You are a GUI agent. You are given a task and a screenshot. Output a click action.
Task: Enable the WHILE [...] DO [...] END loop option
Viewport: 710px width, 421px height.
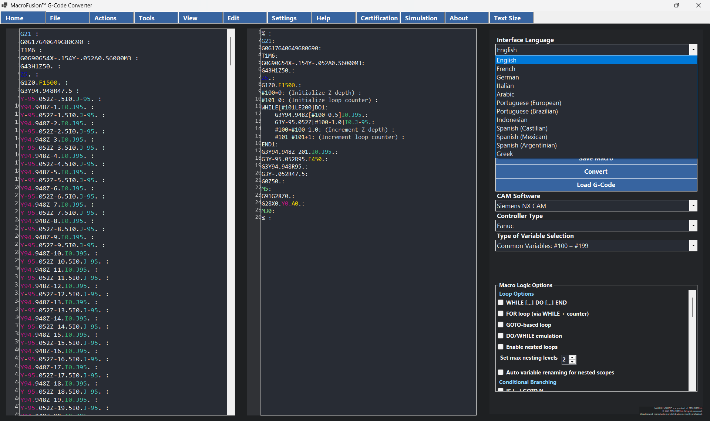(x=501, y=302)
